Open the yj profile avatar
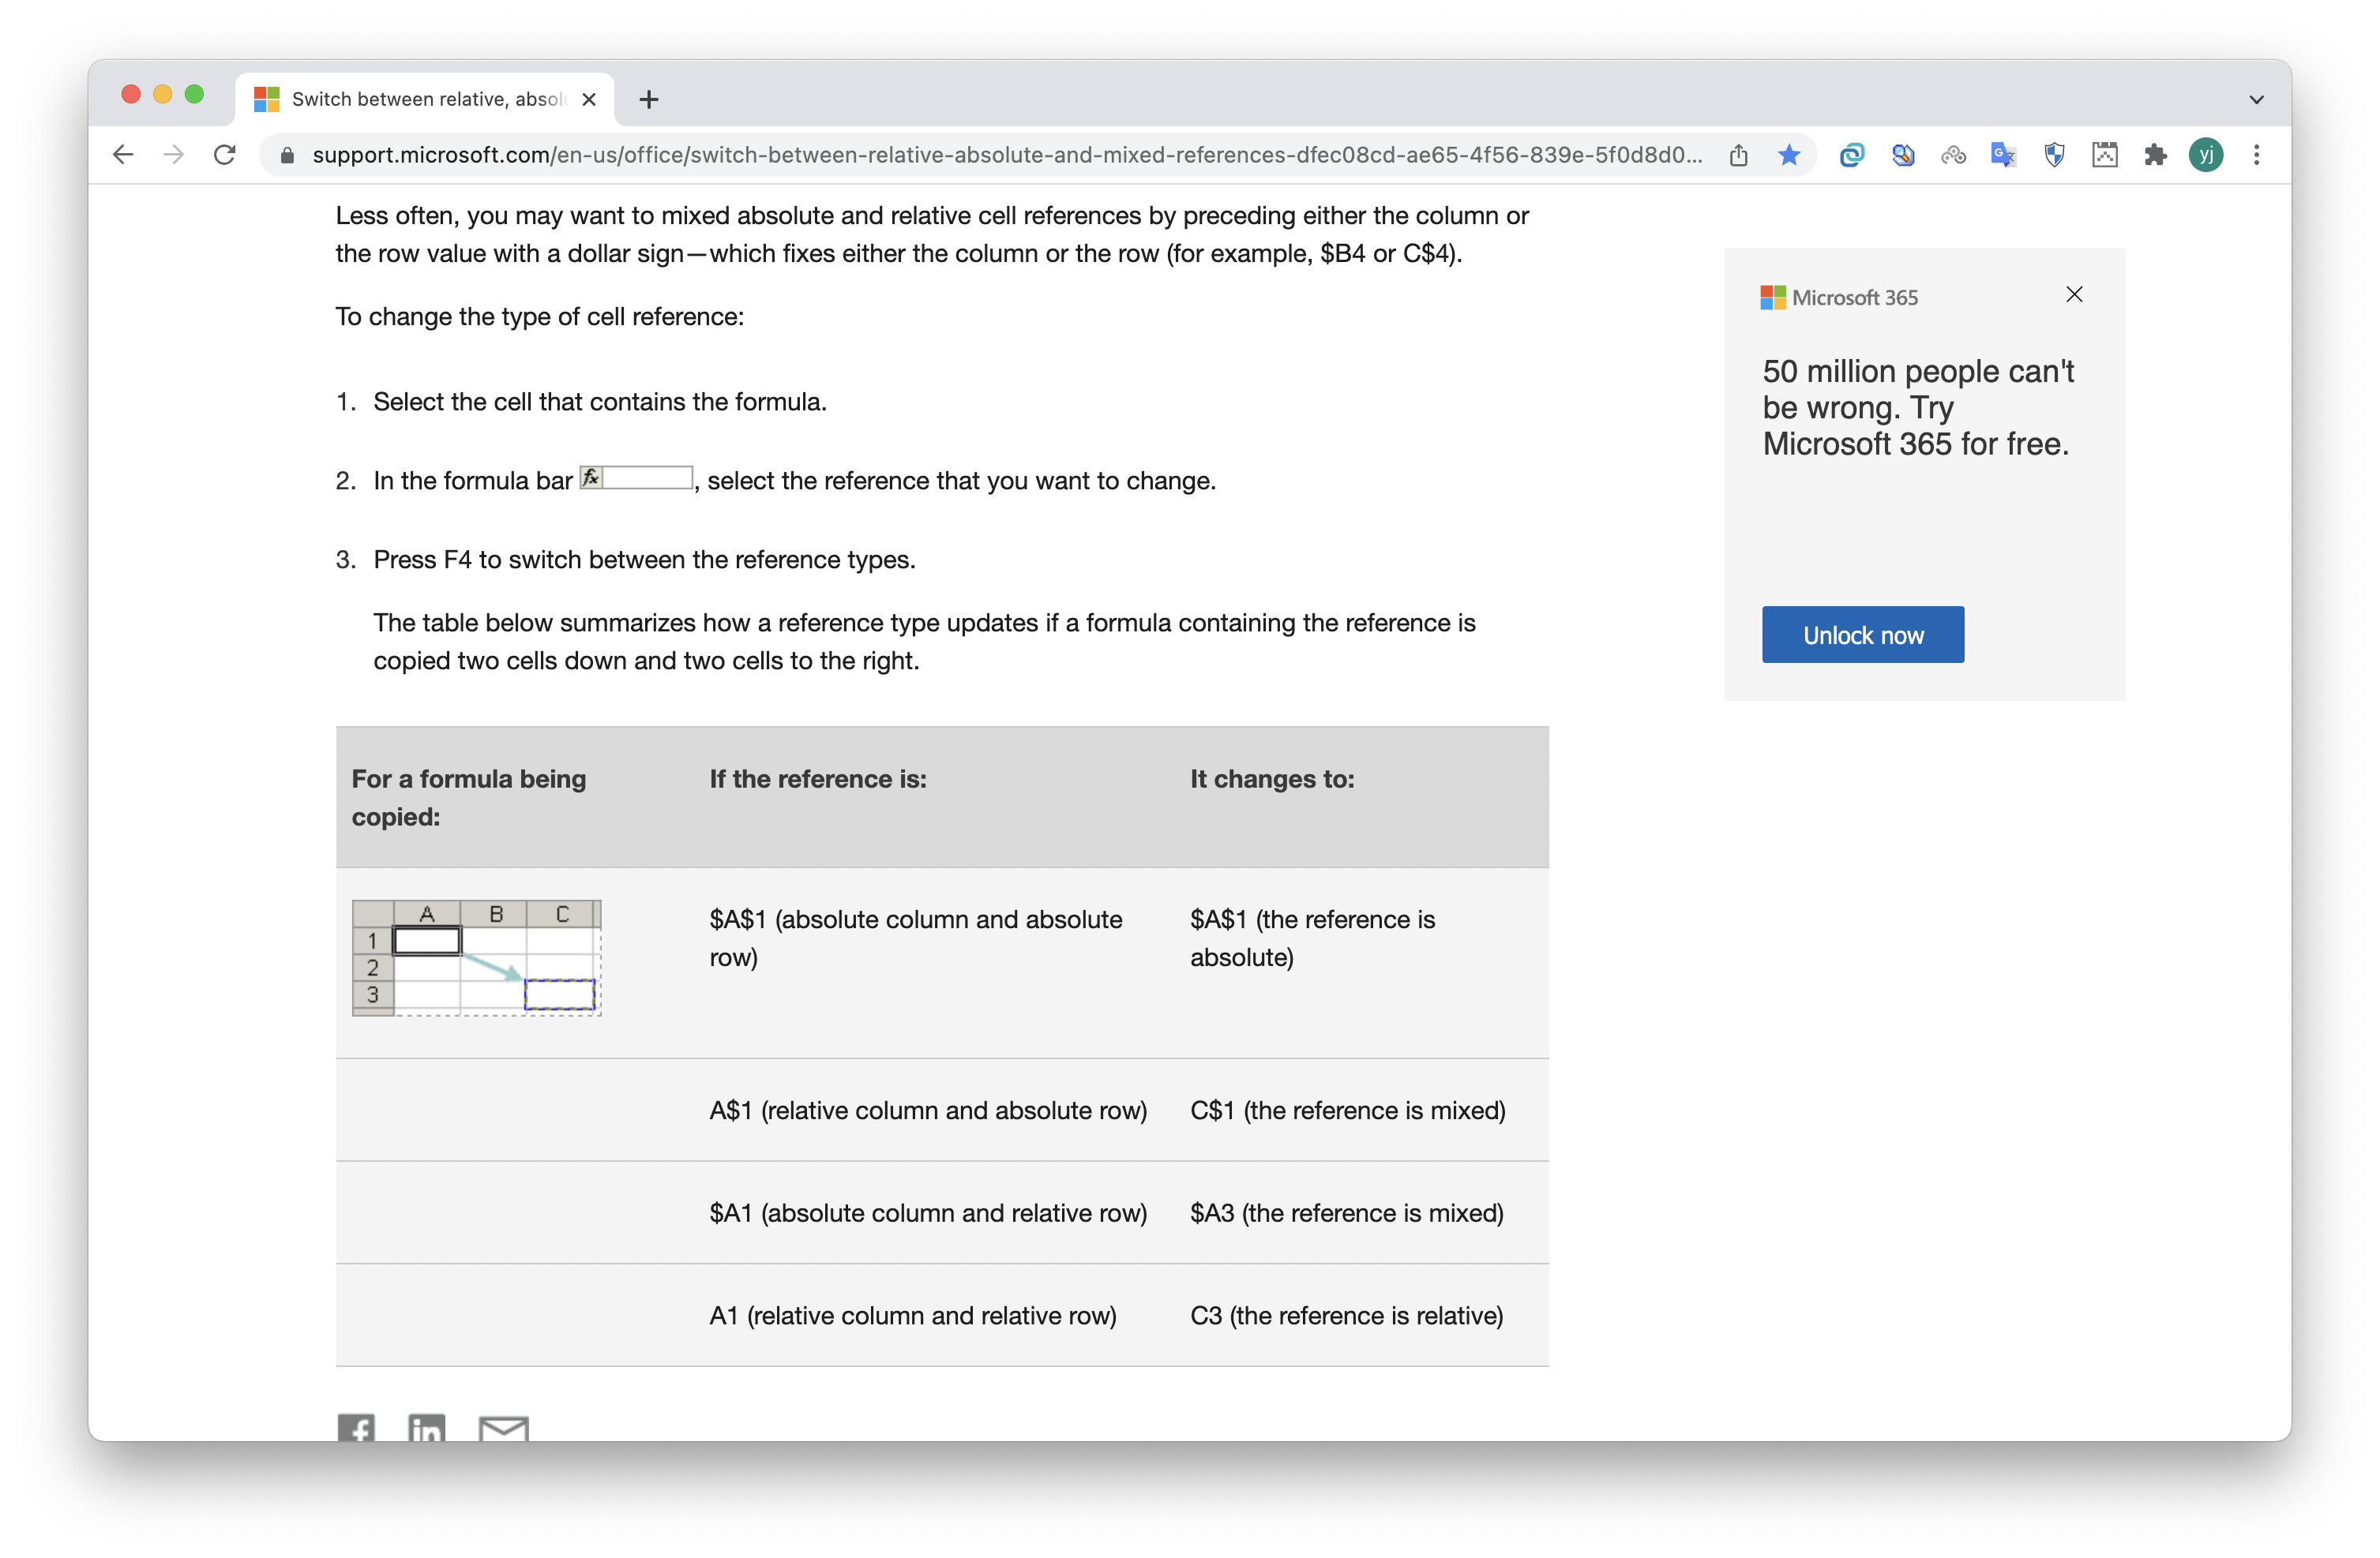 (2206, 155)
